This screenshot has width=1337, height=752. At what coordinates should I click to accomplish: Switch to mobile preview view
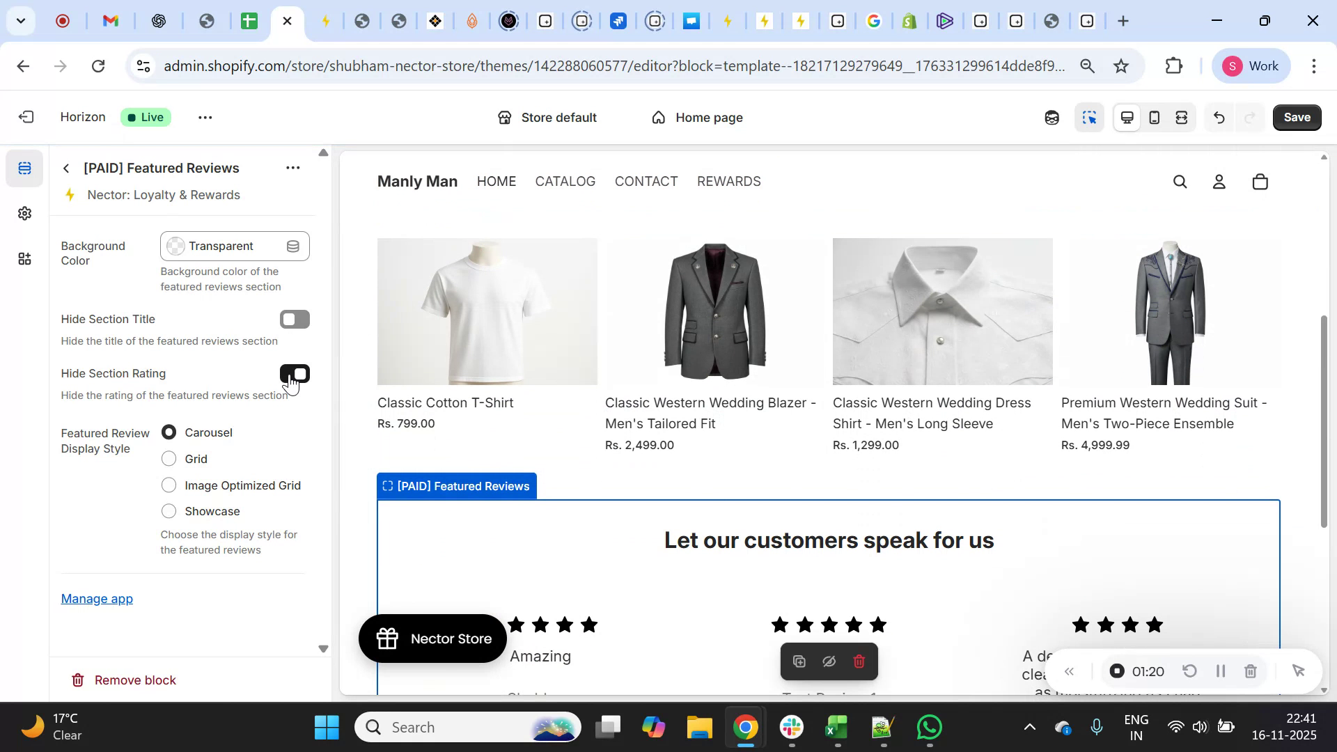1154,117
